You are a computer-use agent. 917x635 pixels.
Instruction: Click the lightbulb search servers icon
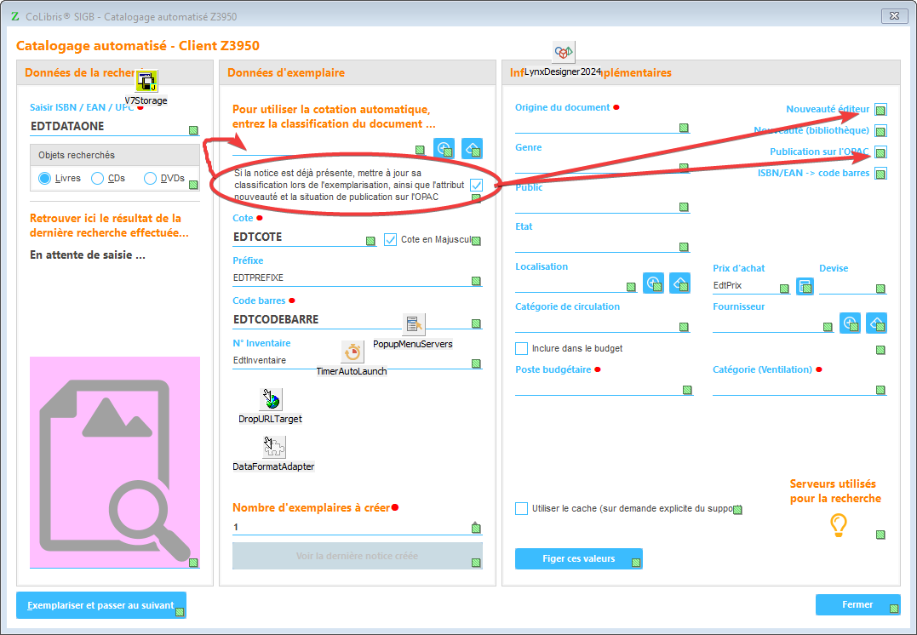click(x=839, y=525)
